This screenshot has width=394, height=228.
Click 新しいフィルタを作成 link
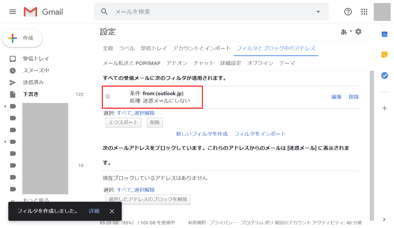(202, 134)
